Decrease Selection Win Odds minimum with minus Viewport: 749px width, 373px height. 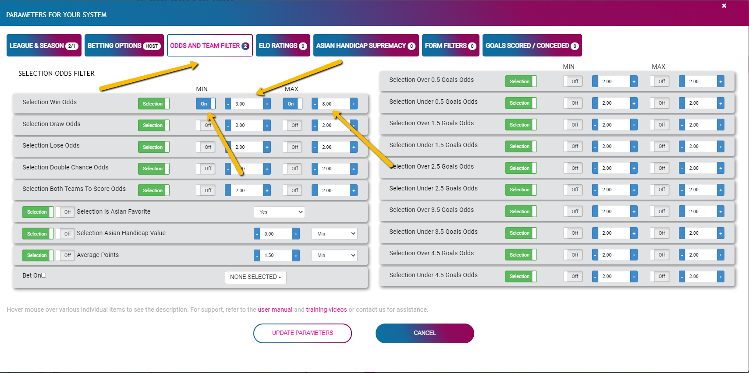228,104
